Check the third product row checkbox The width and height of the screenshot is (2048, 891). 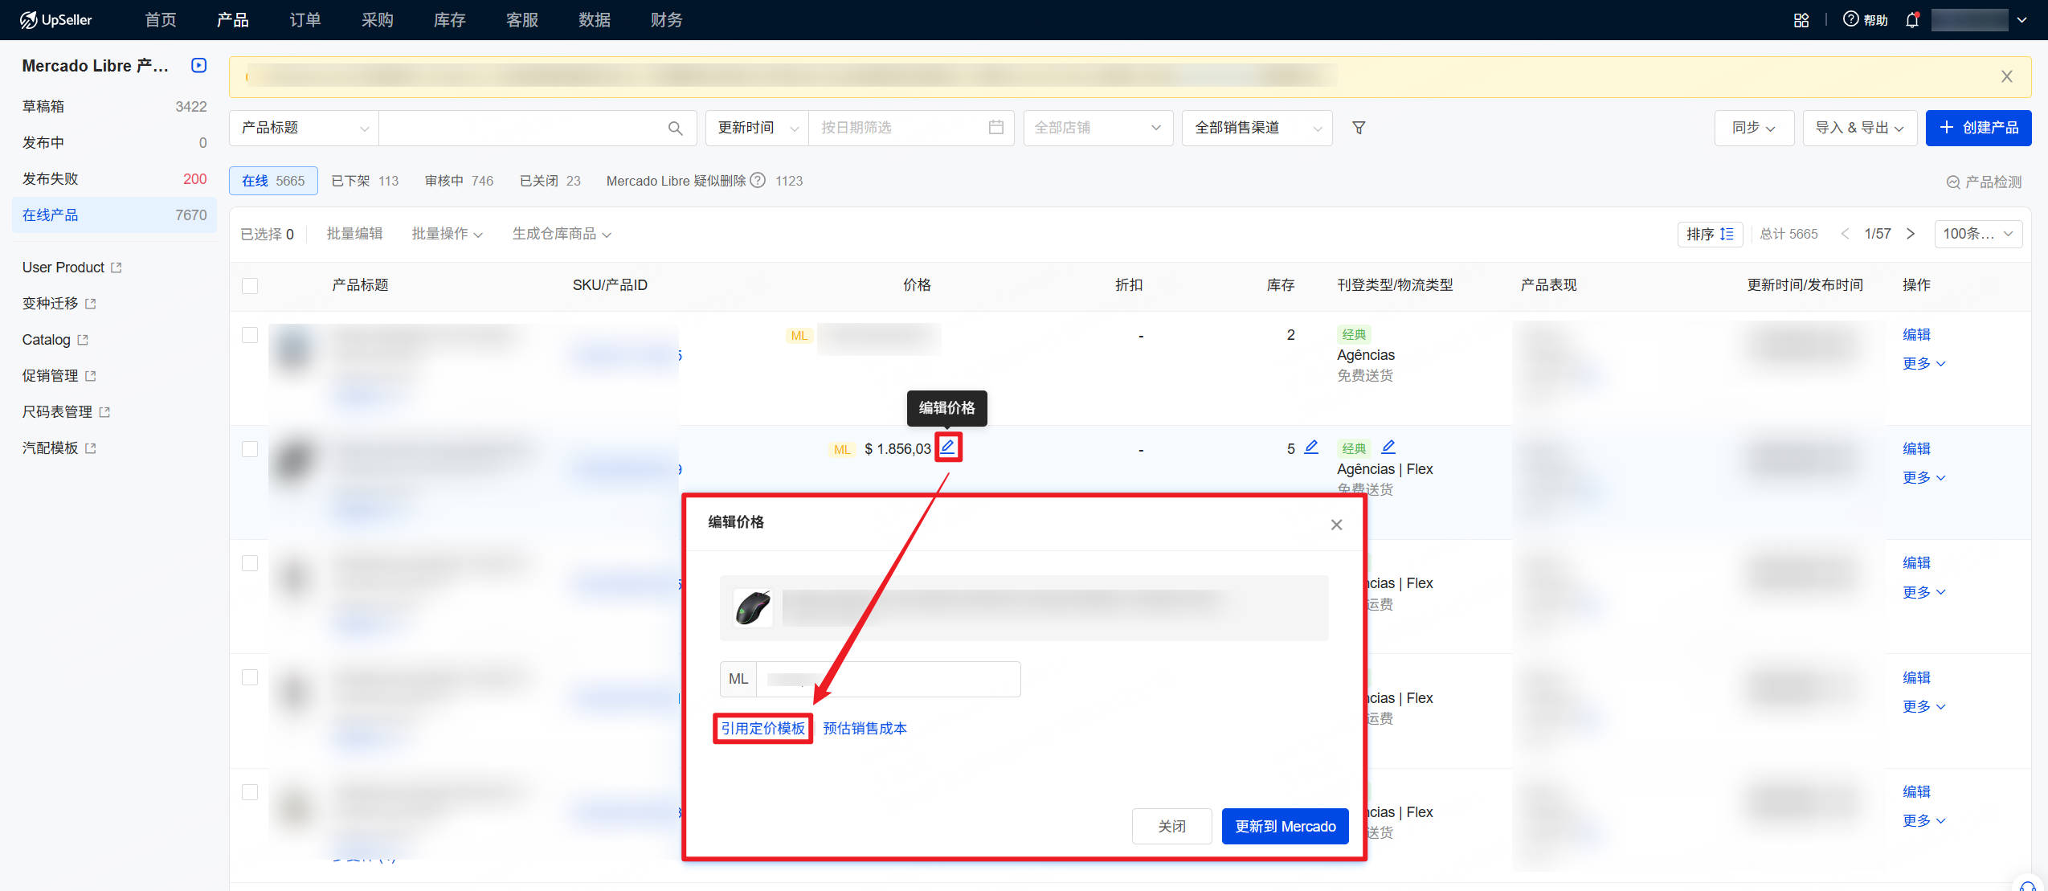250,563
